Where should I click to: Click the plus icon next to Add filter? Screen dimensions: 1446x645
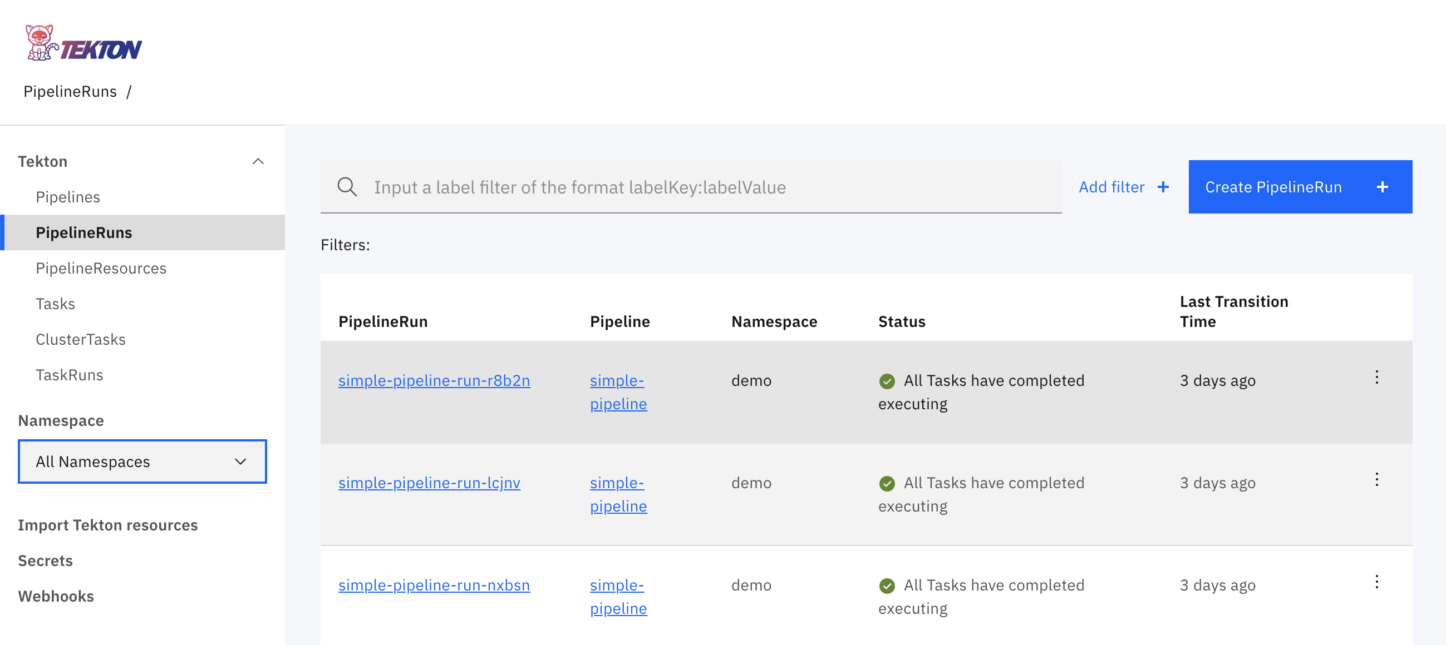1164,187
